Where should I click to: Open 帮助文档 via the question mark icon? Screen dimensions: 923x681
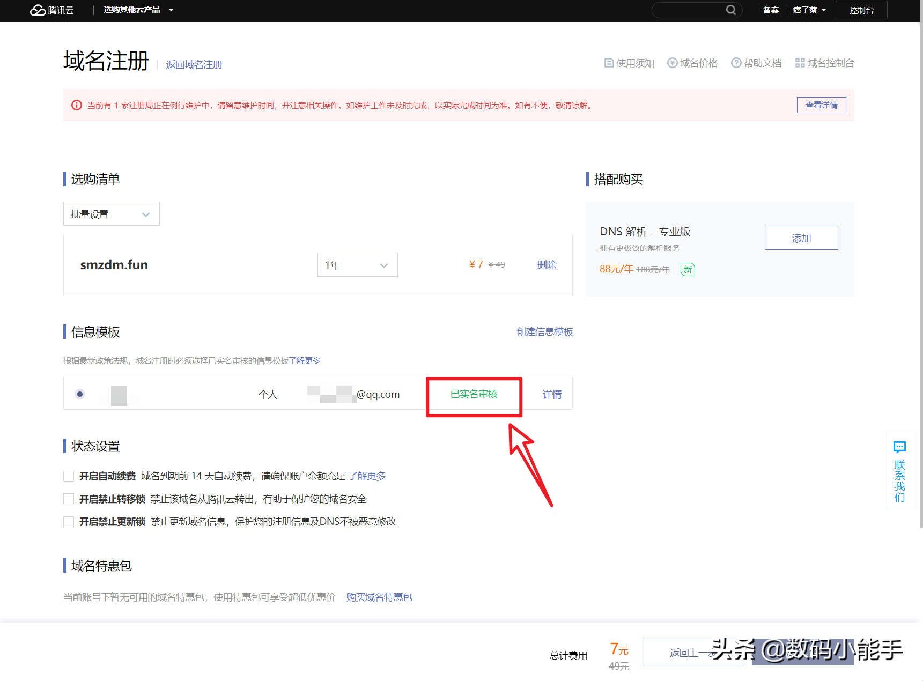click(736, 63)
